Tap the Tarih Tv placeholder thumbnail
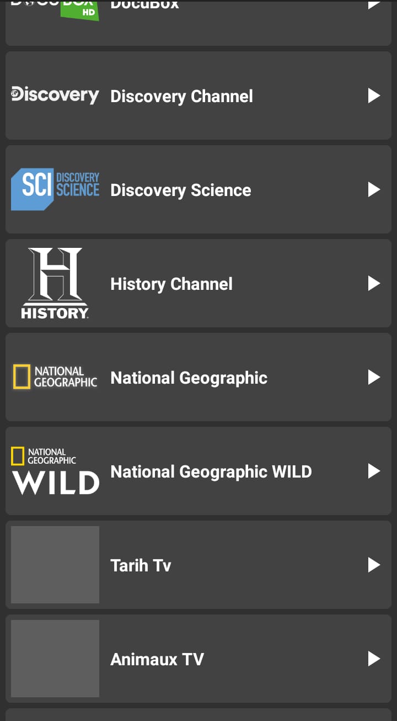This screenshot has height=721, width=397. click(55, 565)
